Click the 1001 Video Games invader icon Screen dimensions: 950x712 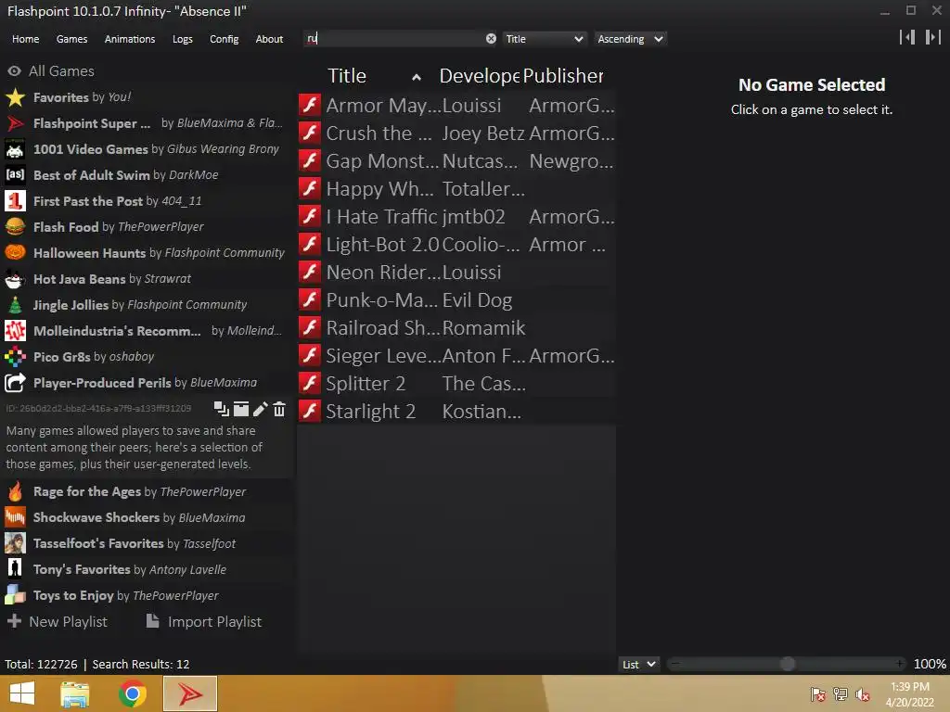point(15,149)
